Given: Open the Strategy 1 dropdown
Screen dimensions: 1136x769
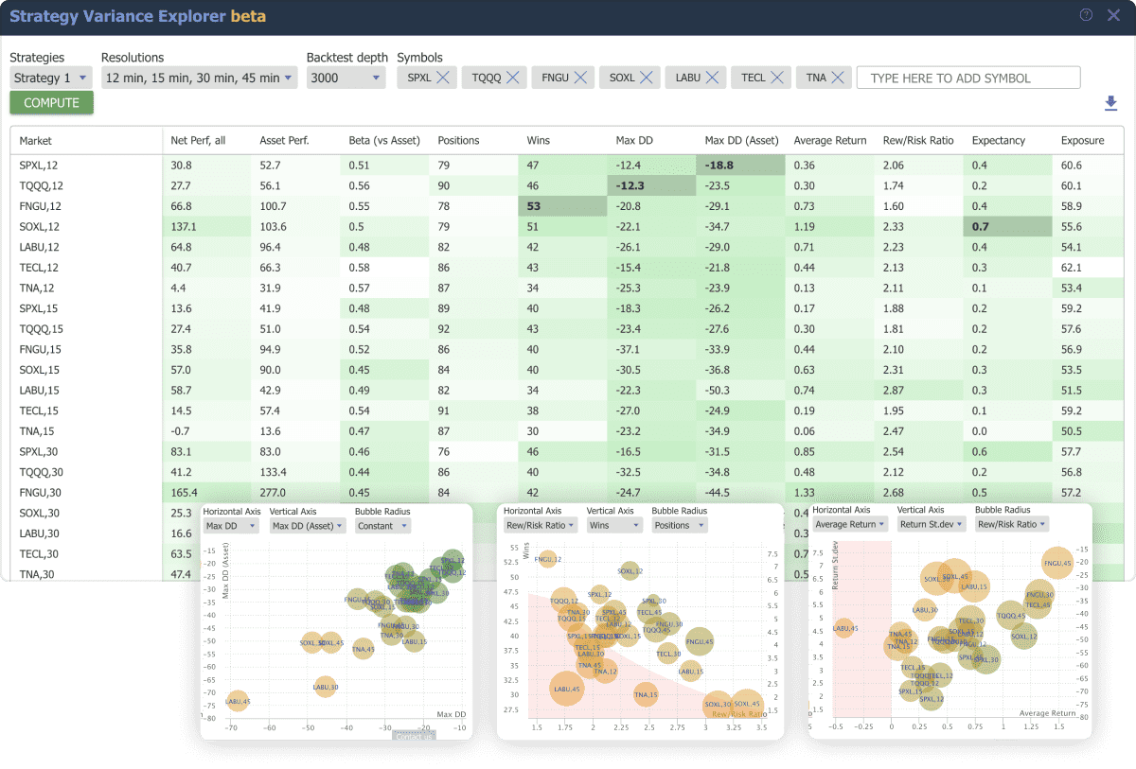Looking at the screenshot, I should pyautogui.click(x=51, y=78).
